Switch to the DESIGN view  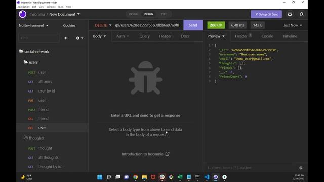[134, 14]
